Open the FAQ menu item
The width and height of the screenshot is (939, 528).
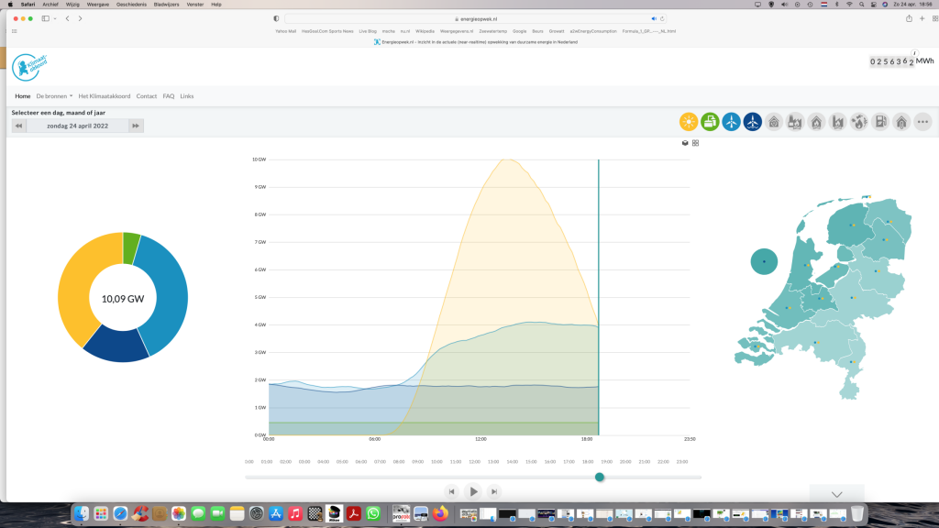coord(169,95)
